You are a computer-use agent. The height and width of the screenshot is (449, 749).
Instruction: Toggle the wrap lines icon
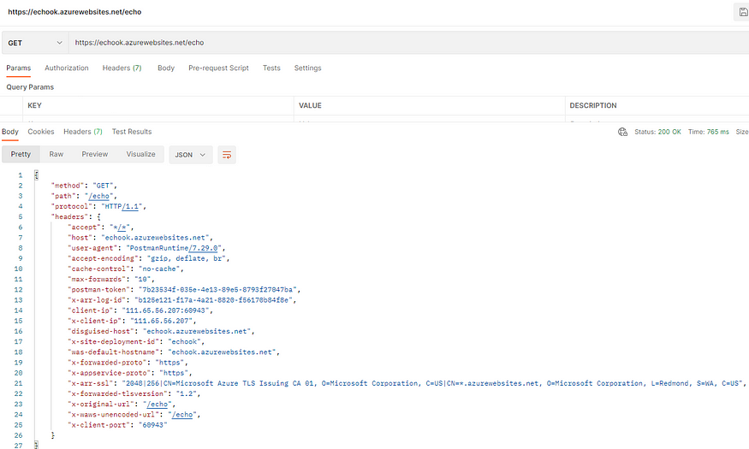(227, 155)
